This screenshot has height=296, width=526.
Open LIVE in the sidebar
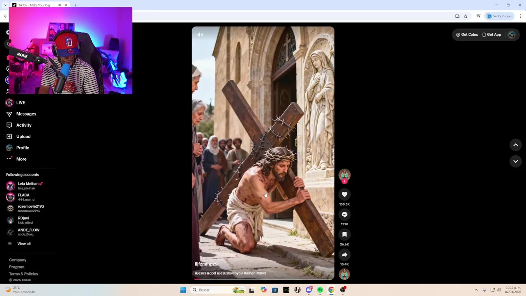point(16,102)
